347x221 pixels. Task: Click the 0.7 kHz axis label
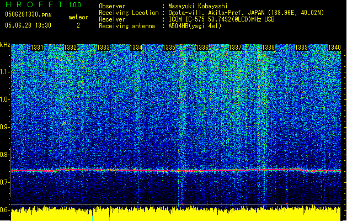[x=5, y=182]
